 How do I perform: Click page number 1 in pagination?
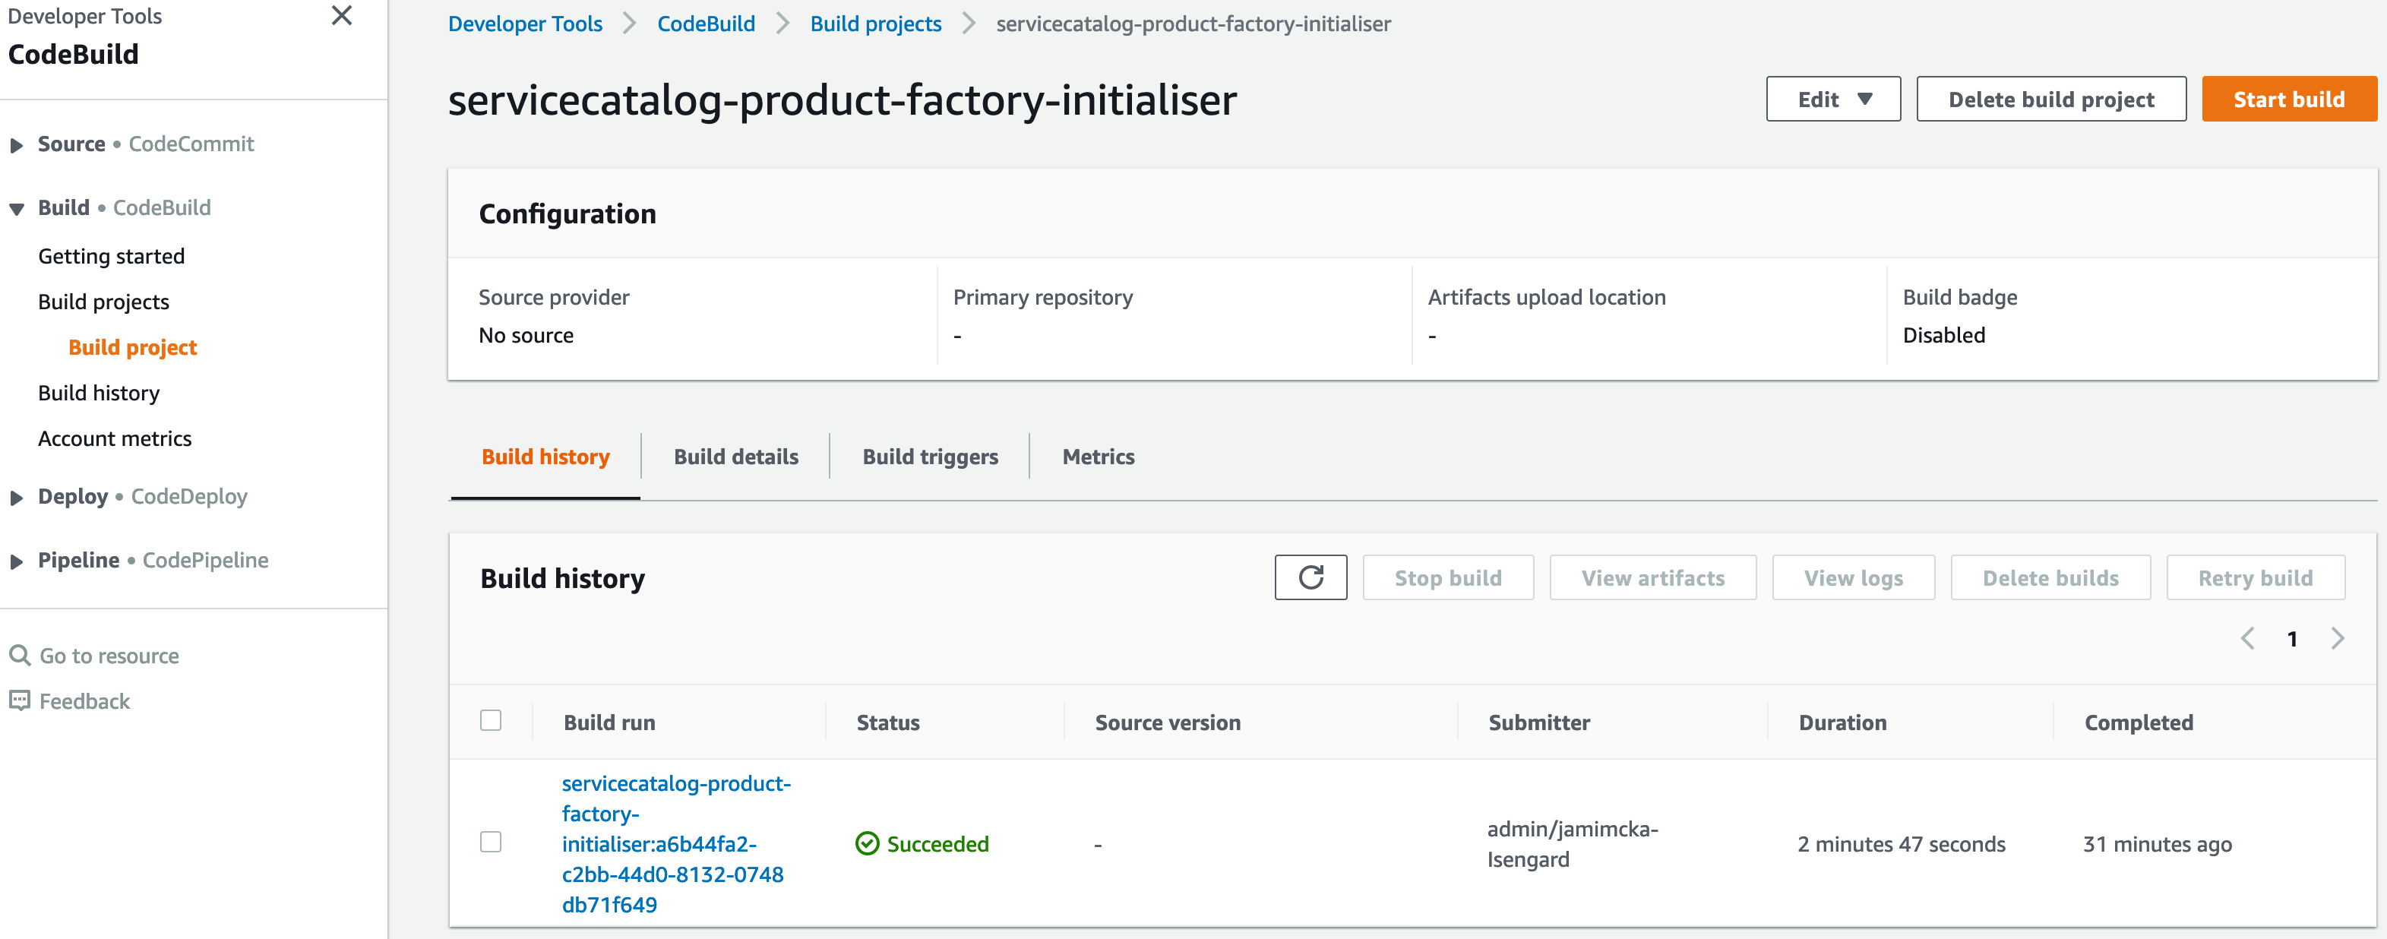(2291, 639)
